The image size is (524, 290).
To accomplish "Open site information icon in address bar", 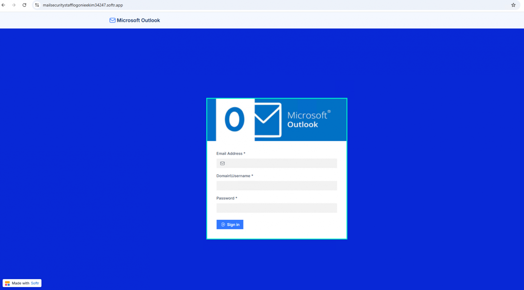I will click(37, 5).
